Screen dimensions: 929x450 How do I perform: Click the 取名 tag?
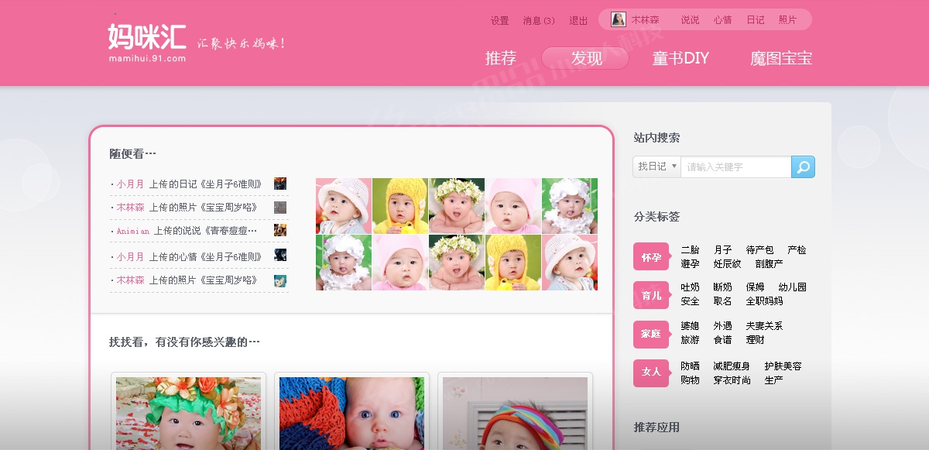tap(723, 301)
